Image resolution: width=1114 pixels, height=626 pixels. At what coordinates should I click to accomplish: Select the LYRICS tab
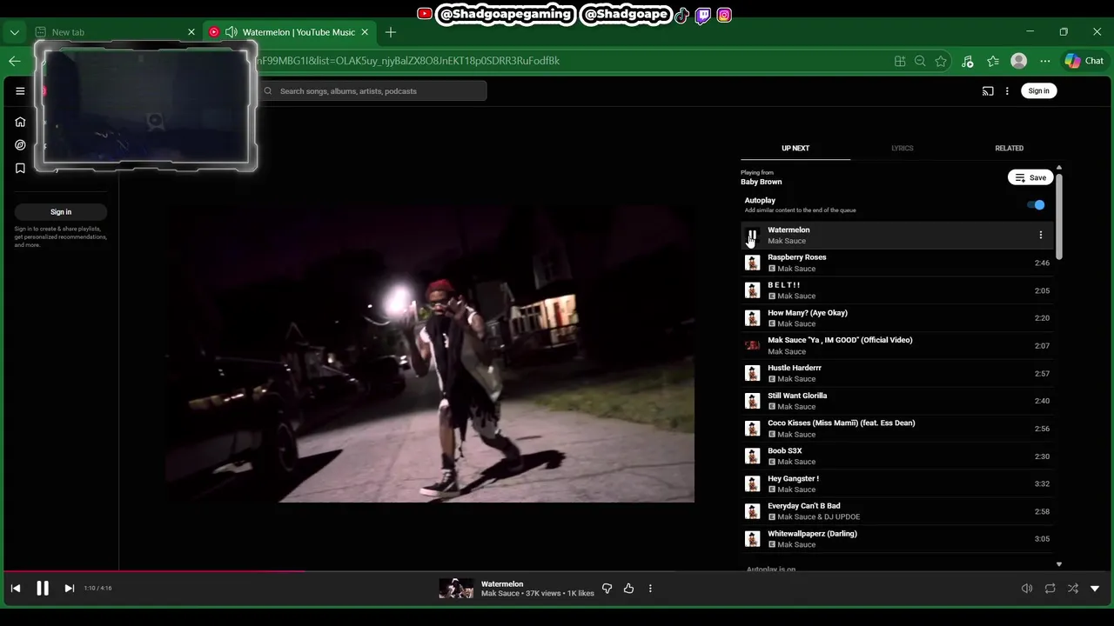tap(903, 148)
